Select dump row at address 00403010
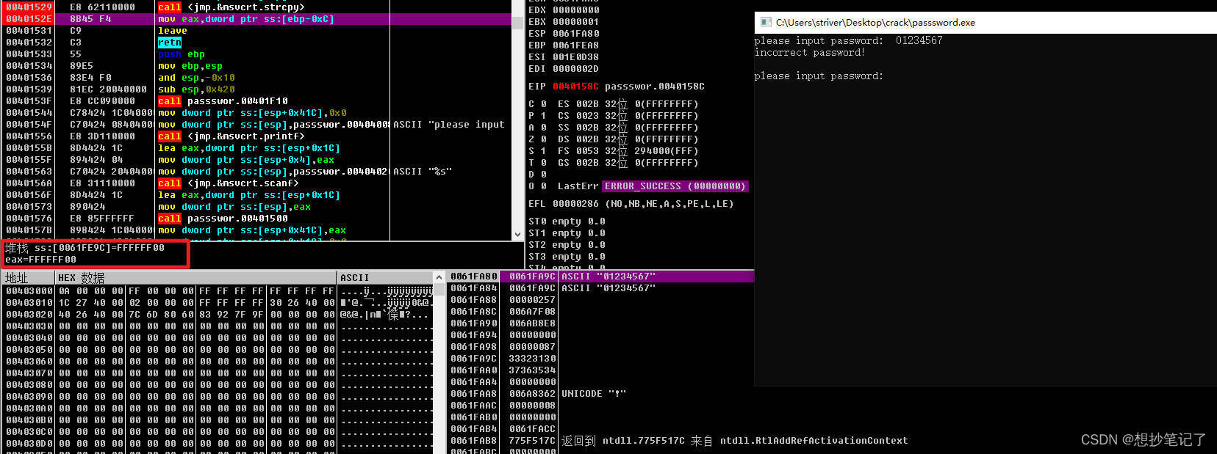Image resolution: width=1217 pixels, height=454 pixels. click(218, 303)
